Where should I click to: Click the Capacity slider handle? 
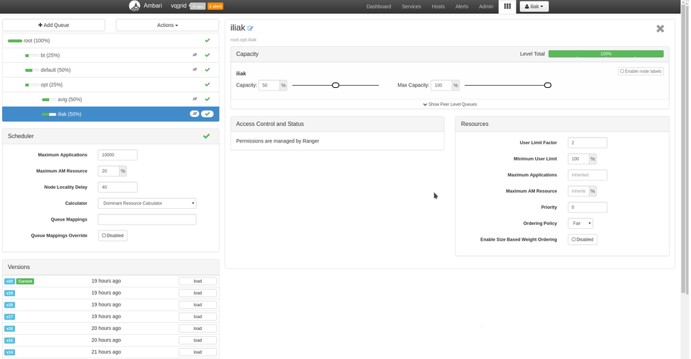(x=335, y=85)
